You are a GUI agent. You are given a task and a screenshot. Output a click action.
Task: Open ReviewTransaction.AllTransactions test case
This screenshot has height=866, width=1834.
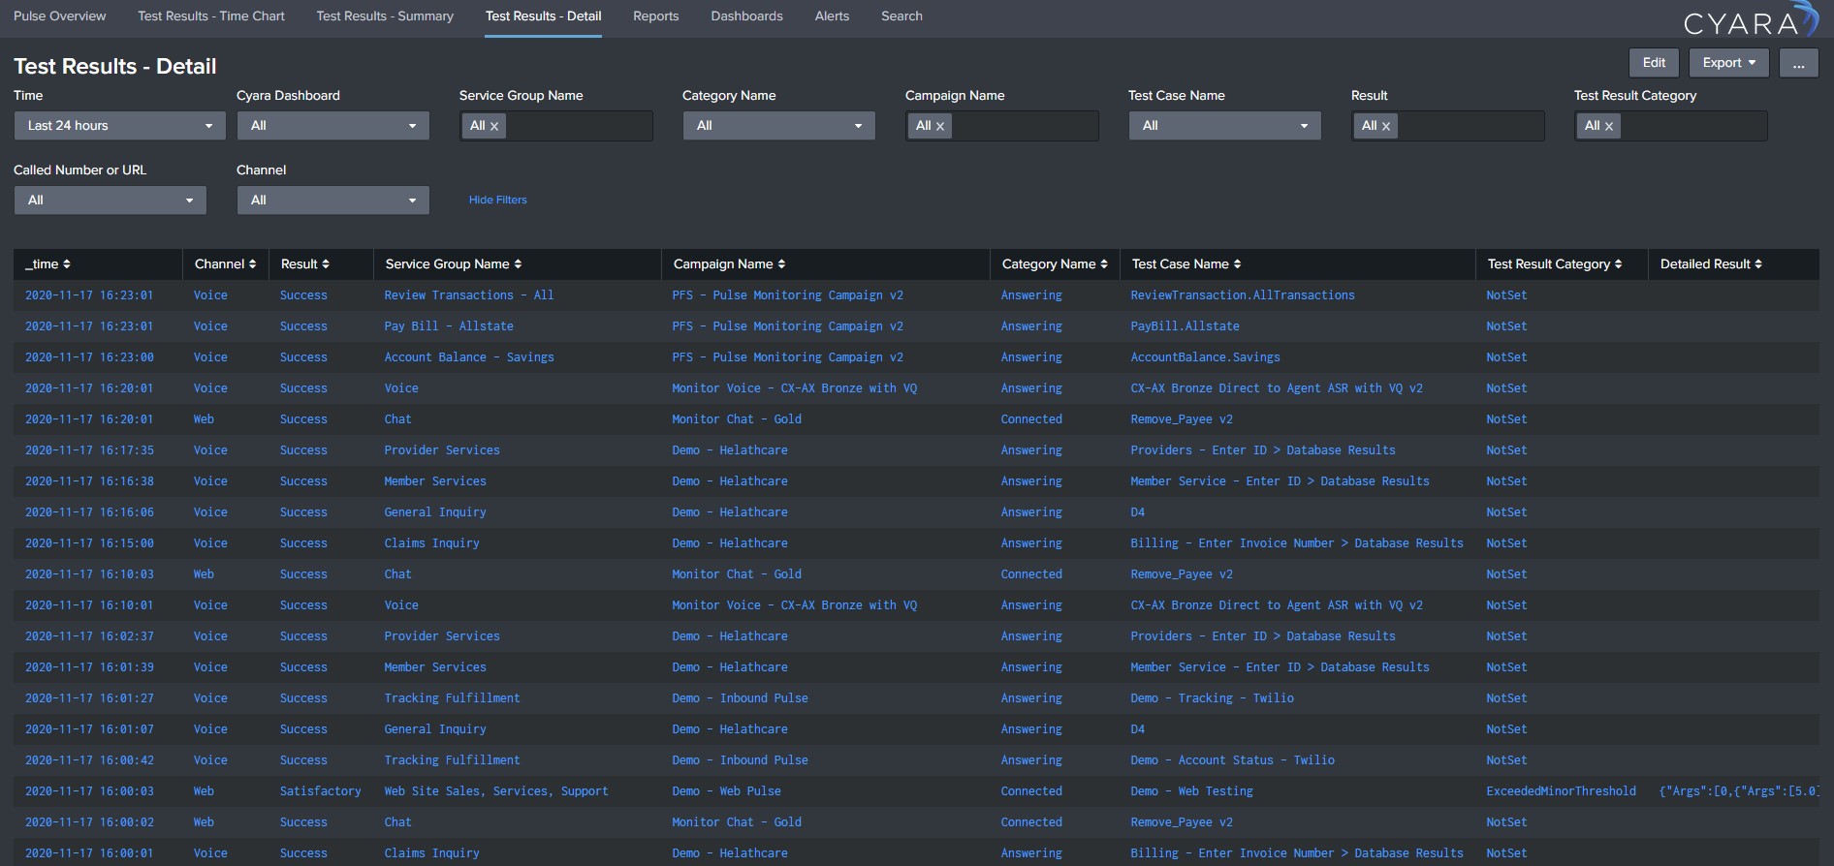[1243, 295]
